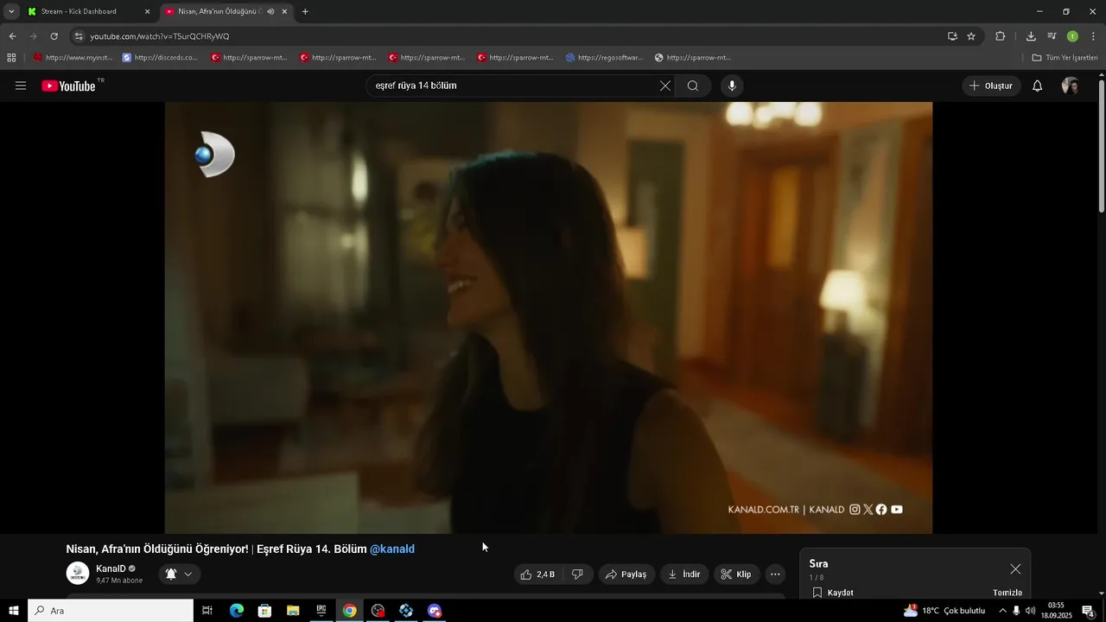Click the Oluştur create button

[991, 86]
